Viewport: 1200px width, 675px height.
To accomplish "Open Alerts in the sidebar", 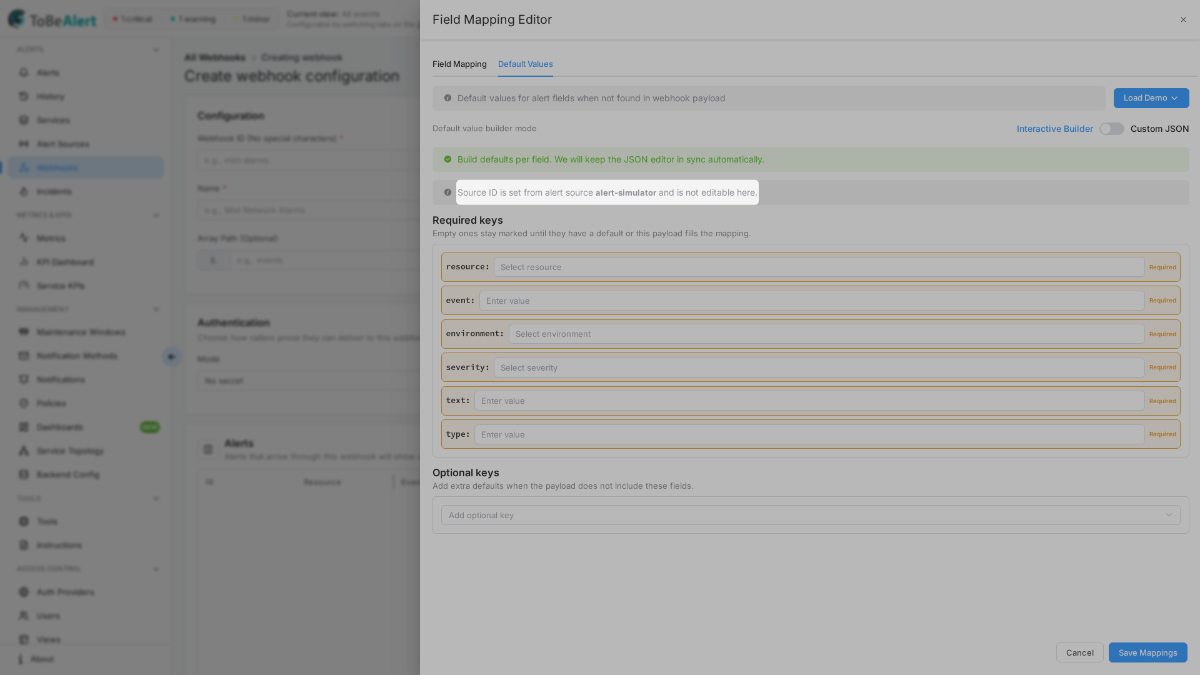I will pyautogui.click(x=86, y=72).
